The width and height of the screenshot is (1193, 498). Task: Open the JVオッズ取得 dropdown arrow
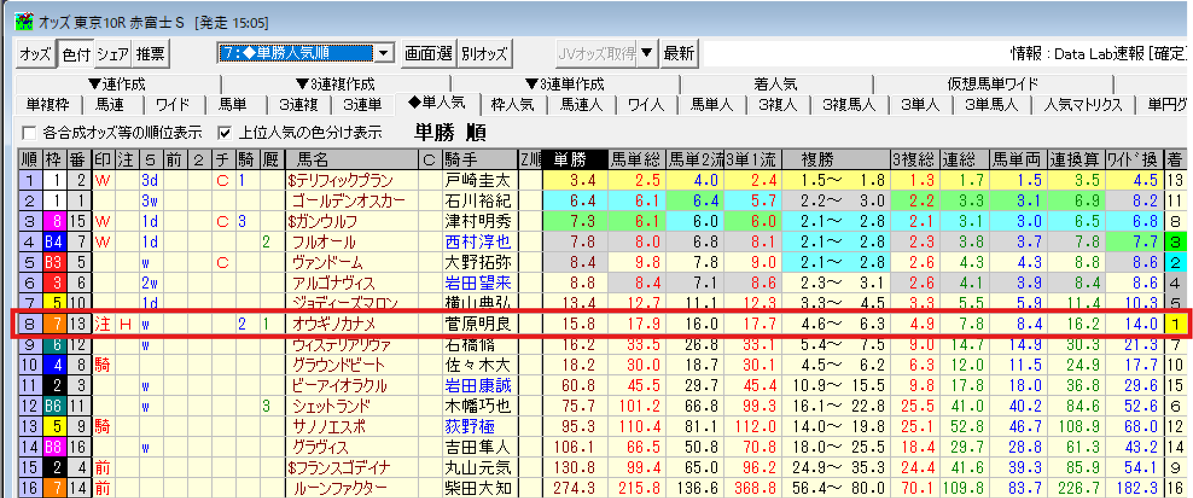647,54
